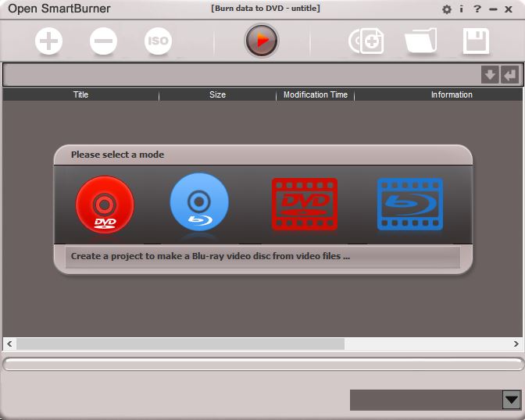This screenshot has width=525, height=420.
Task: Select the blue Blu-ray data disc mode
Action: (x=199, y=201)
